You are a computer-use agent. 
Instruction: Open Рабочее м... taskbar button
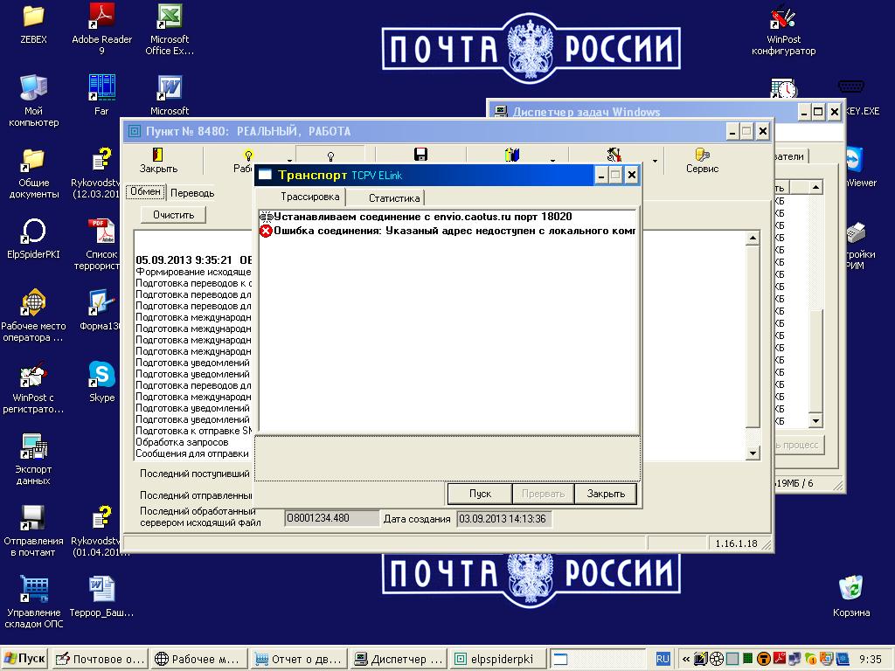point(198,659)
